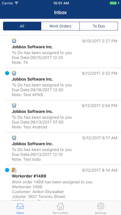Open the To Do with note Test Android
121x215 pixels.
(x=61, y=116)
